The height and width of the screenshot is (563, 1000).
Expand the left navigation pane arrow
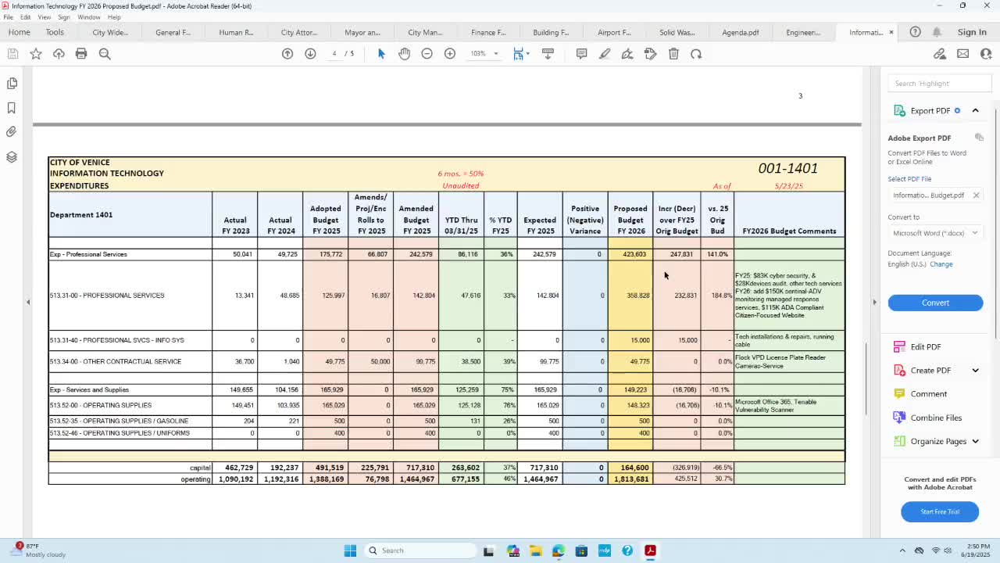(x=28, y=302)
